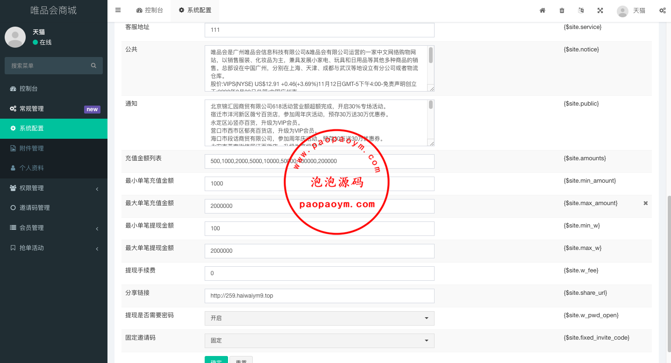Delete the 最大单笔充值金额 row with the X icon
This screenshot has height=363, width=671.
(x=645, y=203)
